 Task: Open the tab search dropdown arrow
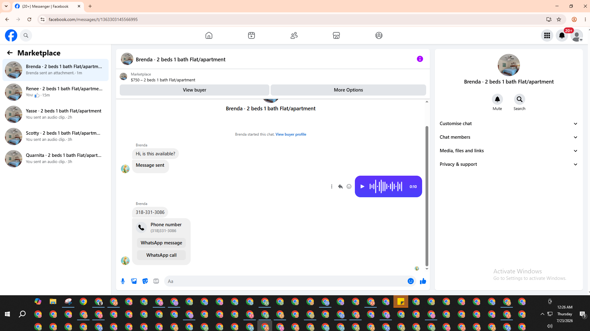coord(6,6)
